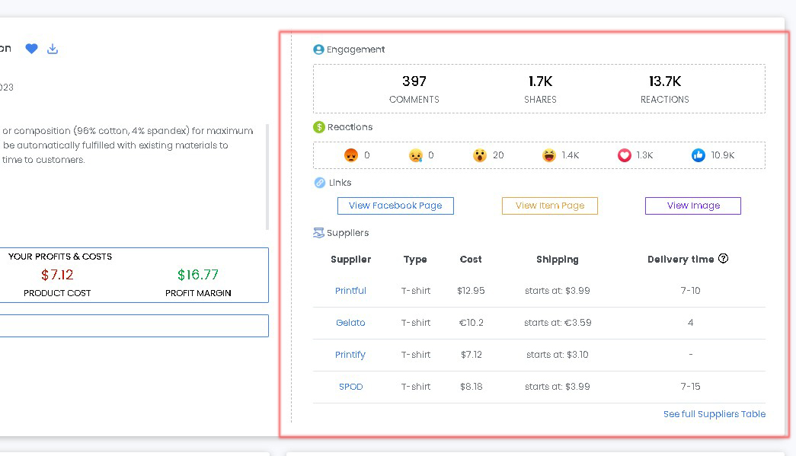Click the Delivery time column header

point(681,259)
